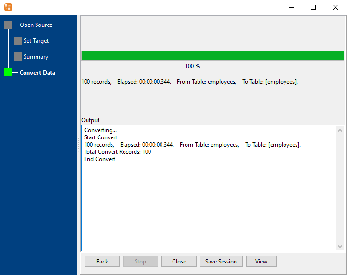Click the green square icon beside Convert Data
347x275 pixels.
pyautogui.click(x=8, y=73)
